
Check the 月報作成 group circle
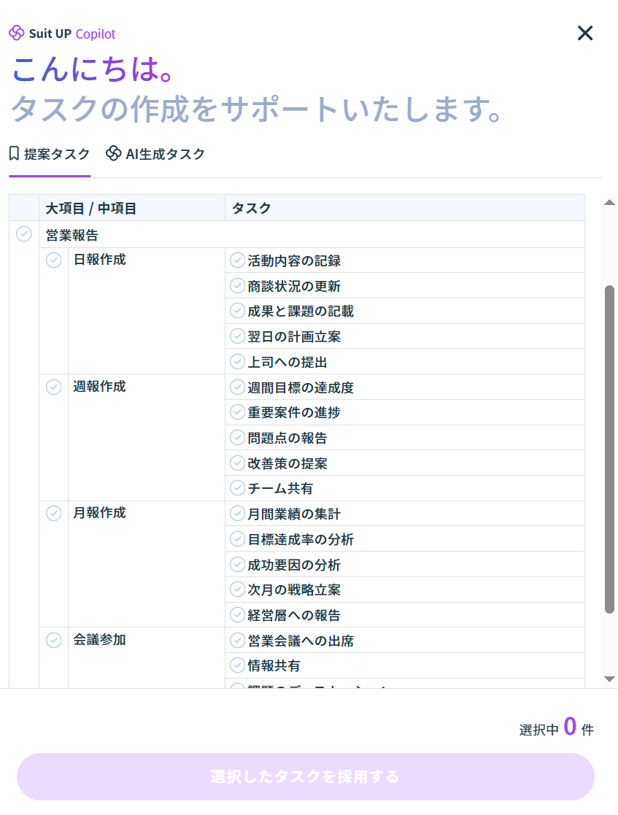coord(54,513)
